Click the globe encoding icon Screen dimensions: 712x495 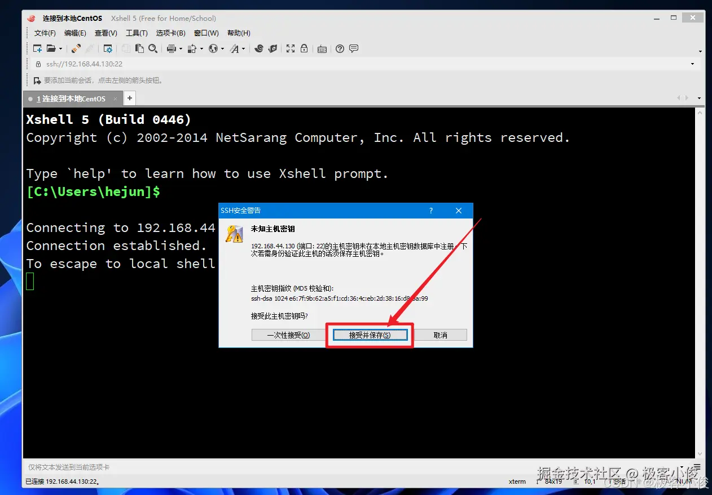(213, 49)
